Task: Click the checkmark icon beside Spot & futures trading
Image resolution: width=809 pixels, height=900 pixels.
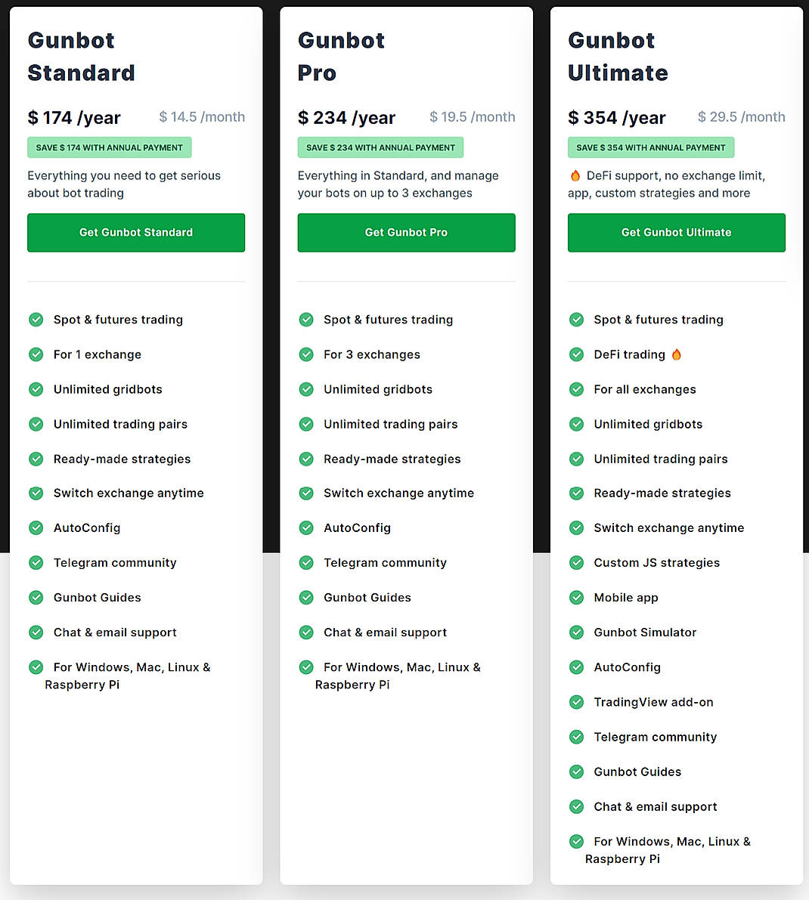Action: coord(36,320)
